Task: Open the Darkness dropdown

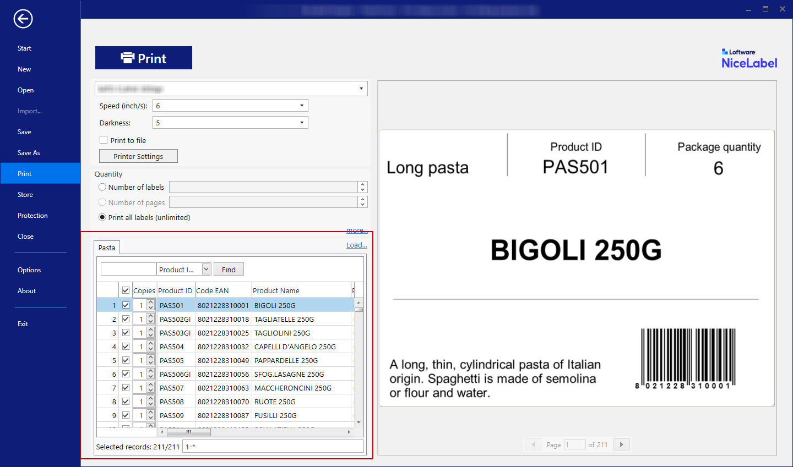Action: click(x=302, y=123)
